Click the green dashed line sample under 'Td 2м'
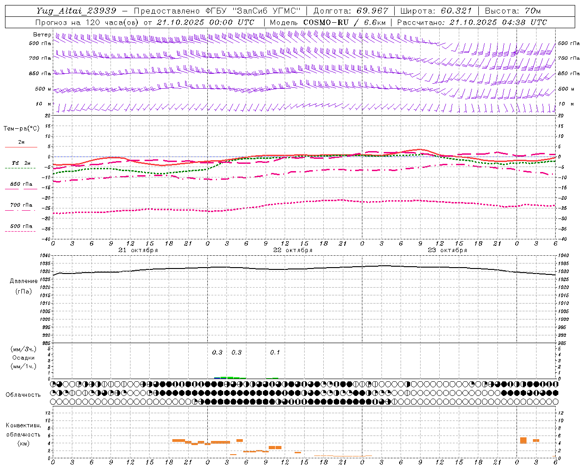 pyautogui.click(x=20, y=168)
